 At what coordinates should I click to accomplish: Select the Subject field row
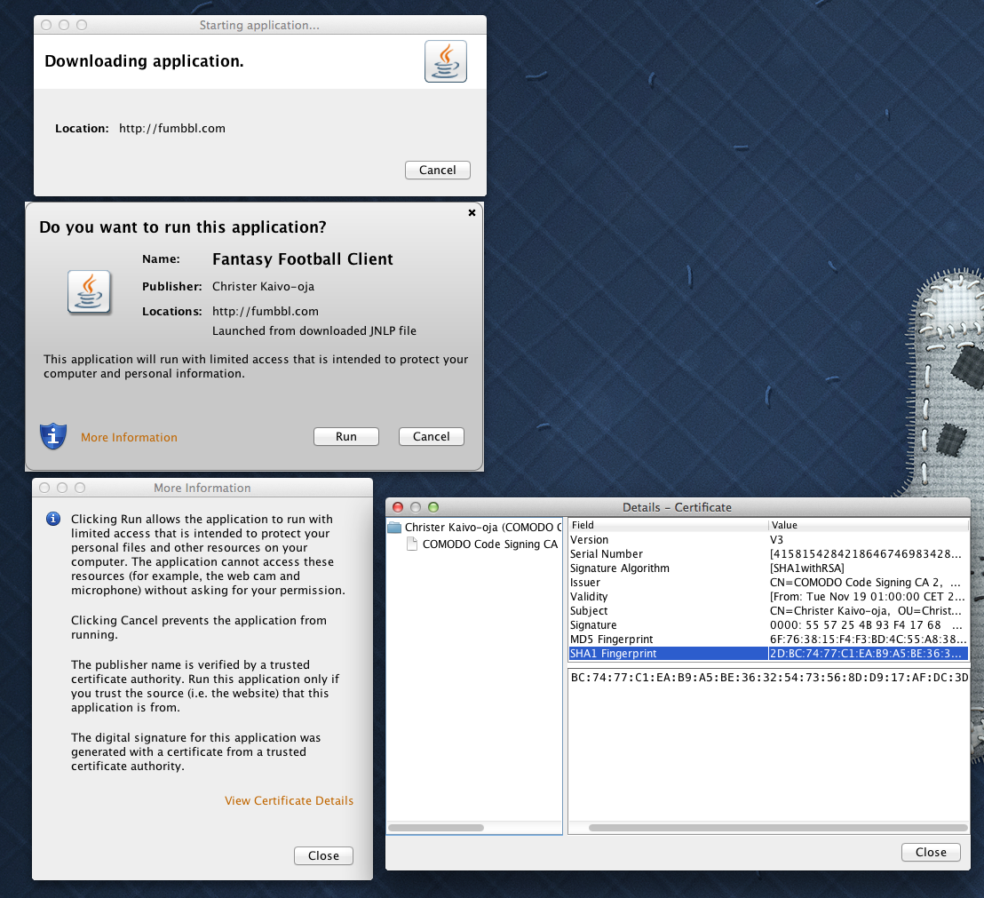768,611
